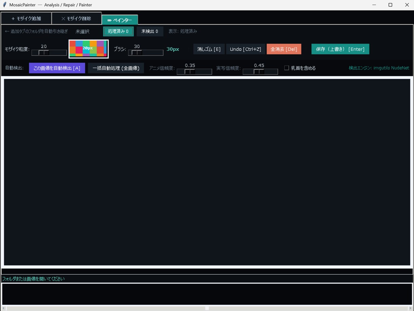Click the 0.35 confidence value

click(190, 65)
